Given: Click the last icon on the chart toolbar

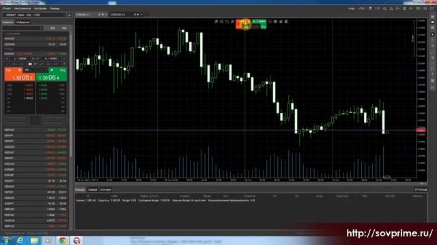Looking at the screenshot, I should 286,21.
